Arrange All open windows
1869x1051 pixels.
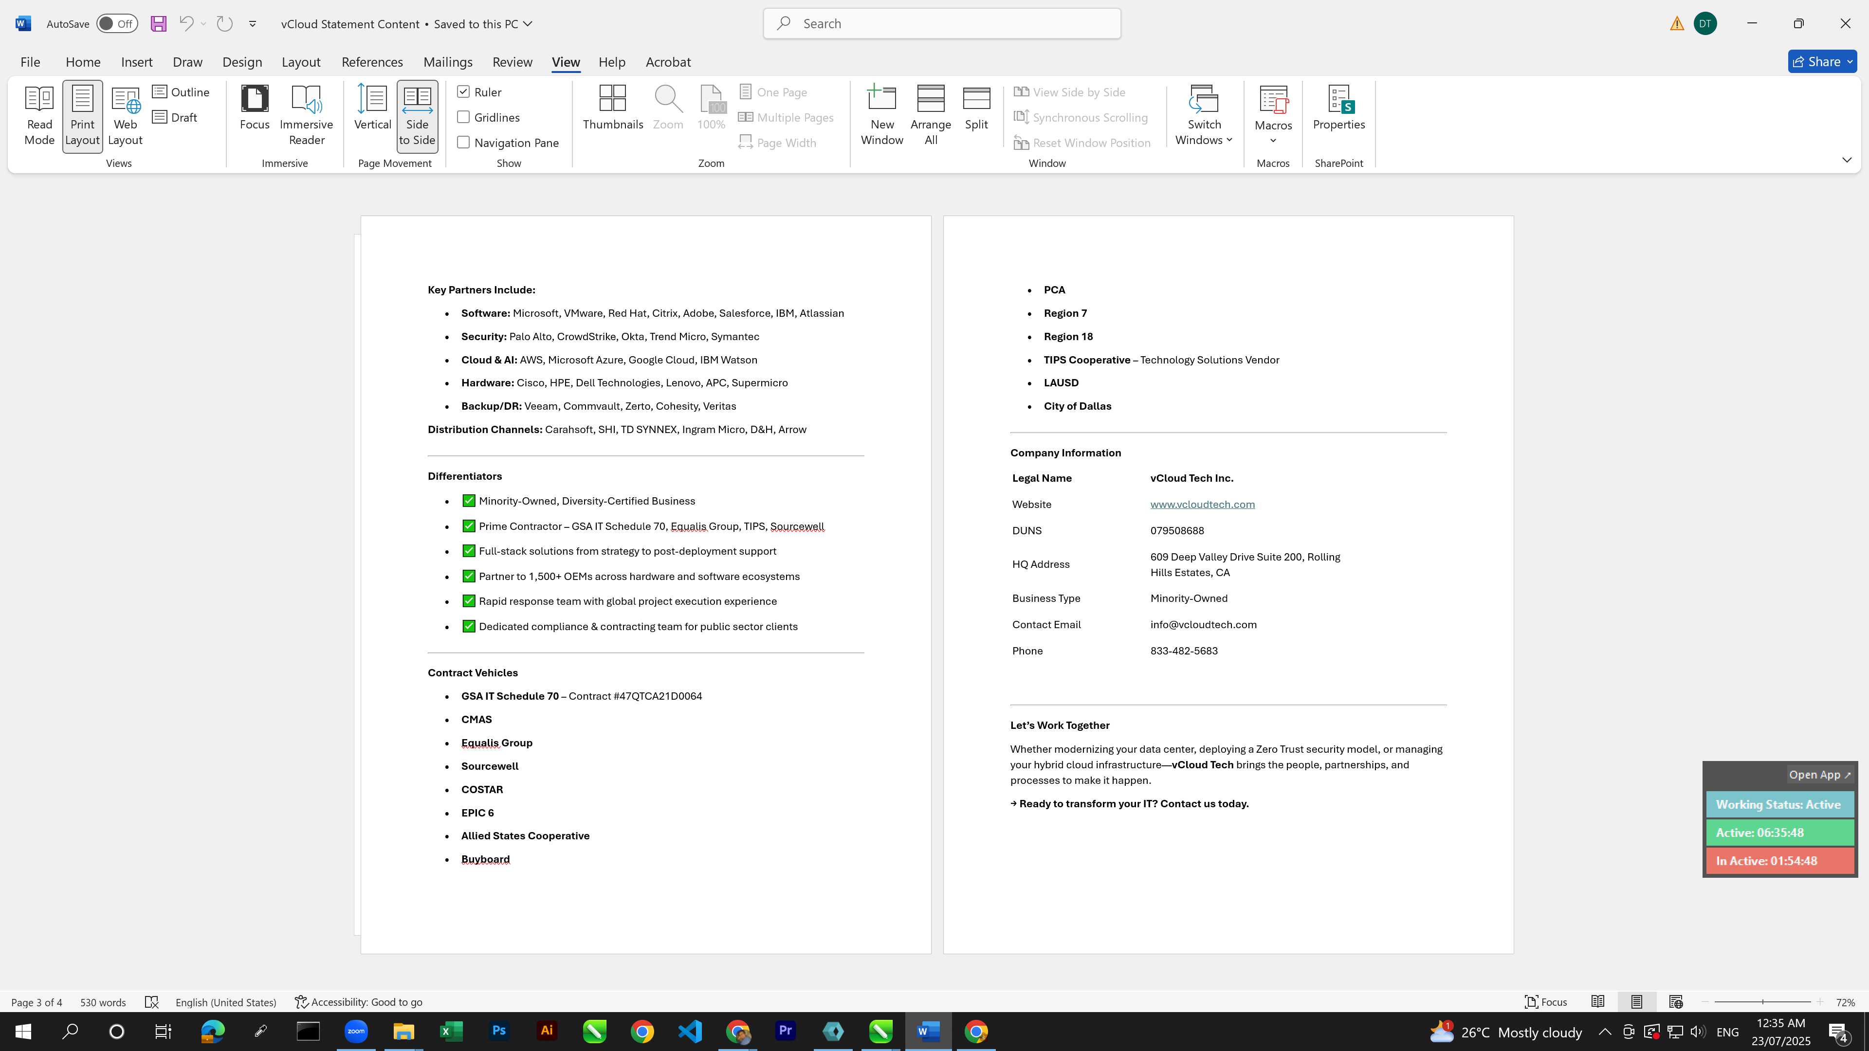[930, 116]
